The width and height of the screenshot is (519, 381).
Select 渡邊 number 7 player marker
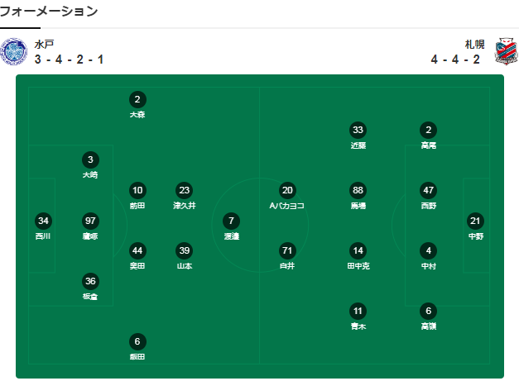(x=232, y=221)
